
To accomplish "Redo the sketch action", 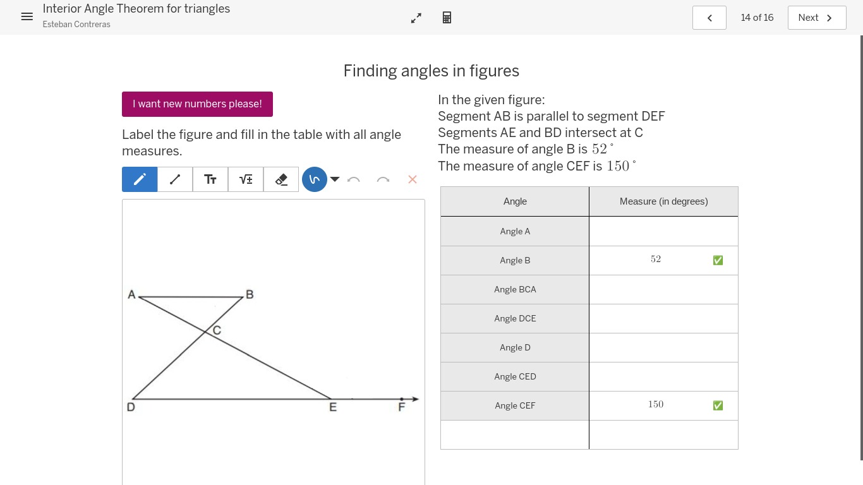I will [383, 179].
